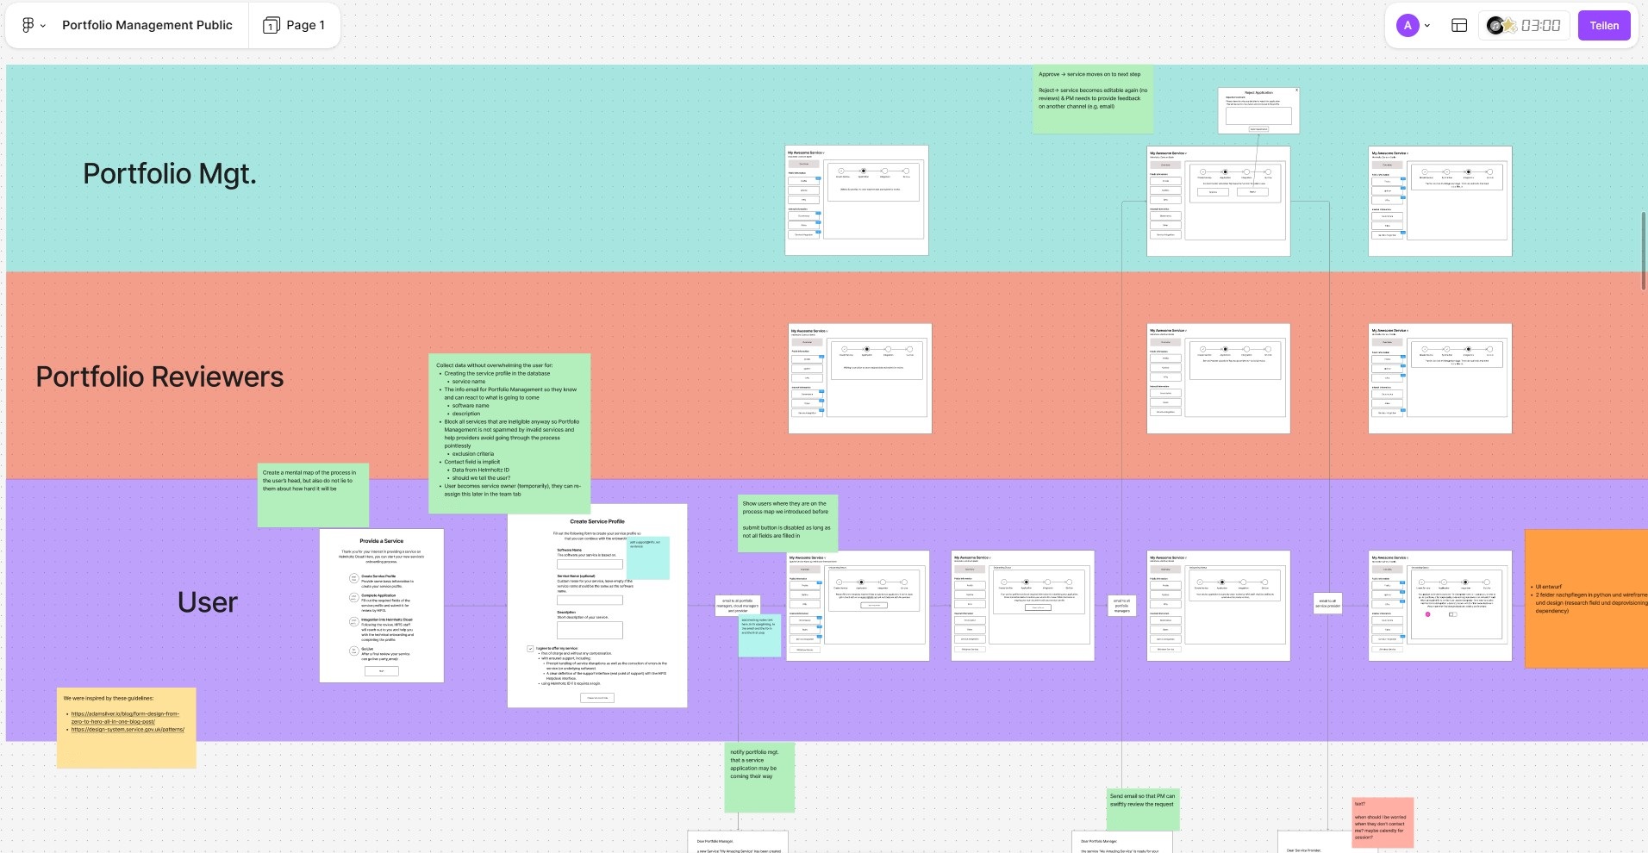Click the 'Portfolio Management Public' file name
This screenshot has height=853, width=1648.
click(x=147, y=25)
